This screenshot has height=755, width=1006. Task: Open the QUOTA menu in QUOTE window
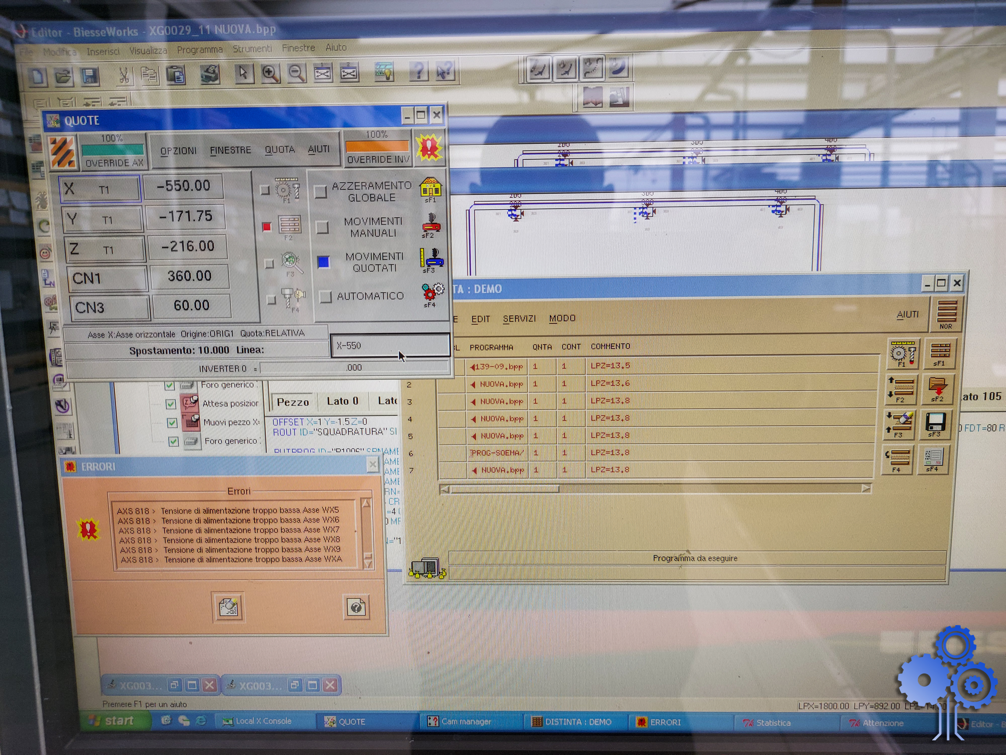280,150
